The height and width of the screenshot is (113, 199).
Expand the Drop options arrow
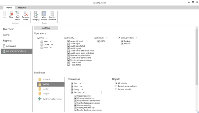point(51,48)
